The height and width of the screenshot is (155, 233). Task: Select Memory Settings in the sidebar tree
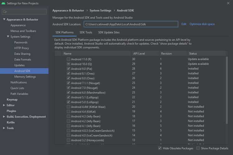click(x=25, y=77)
